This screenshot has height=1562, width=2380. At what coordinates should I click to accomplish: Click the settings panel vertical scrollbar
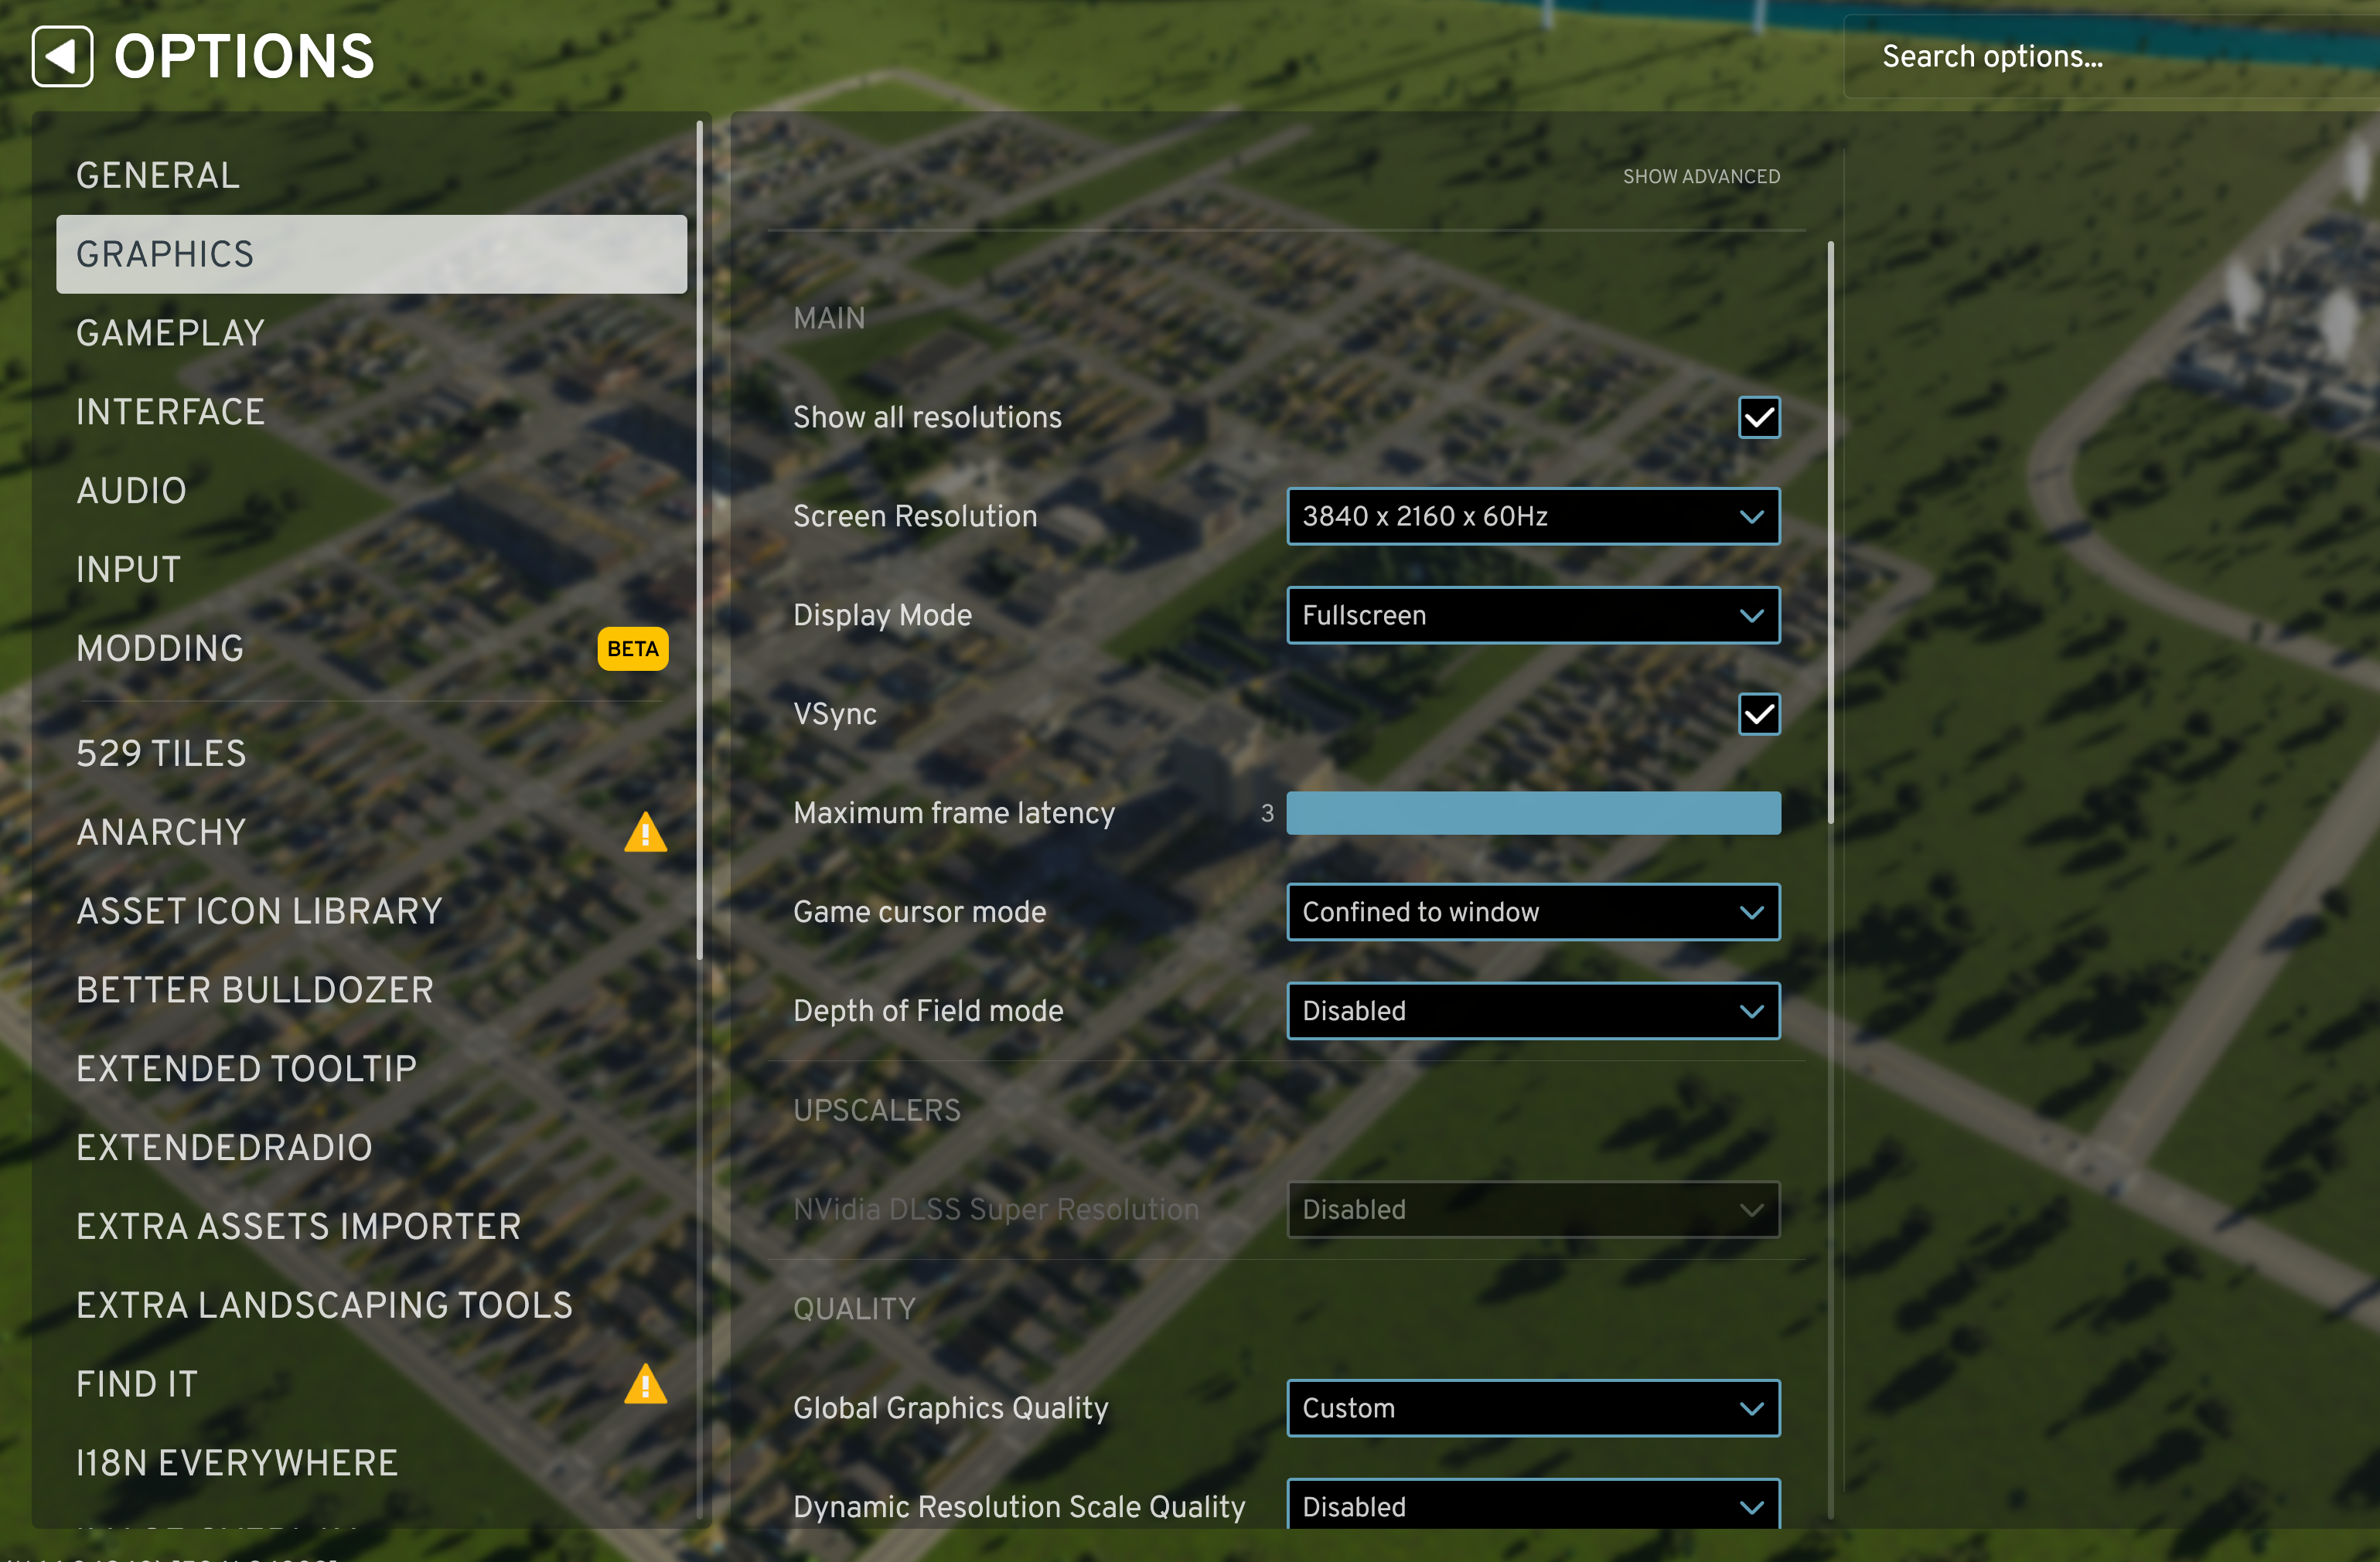pyautogui.click(x=1831, y=533)
